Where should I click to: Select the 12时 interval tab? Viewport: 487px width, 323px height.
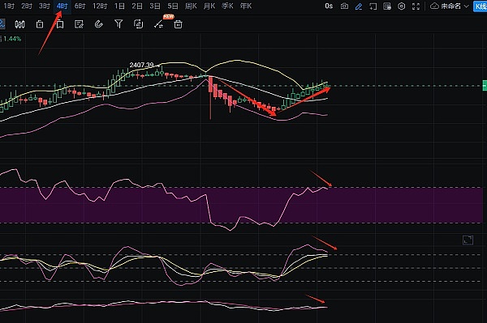(100, 6)
